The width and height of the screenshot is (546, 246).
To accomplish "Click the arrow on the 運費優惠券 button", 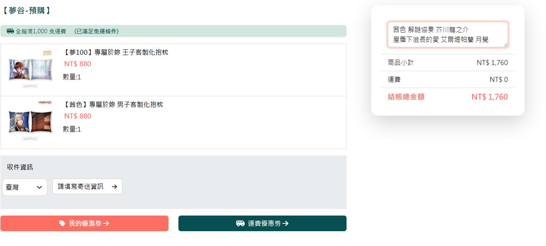I will point(286,223).
